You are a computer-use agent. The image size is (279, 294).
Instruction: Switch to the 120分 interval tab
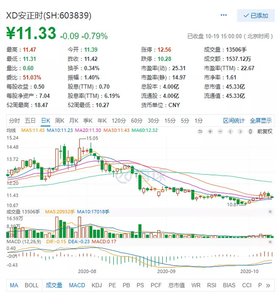pos(119,121)
